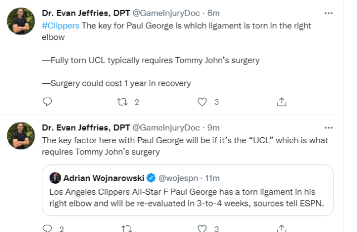The image size is (357, 232).
Task: Share the first tweet via share icon
Action: point(281,102)
